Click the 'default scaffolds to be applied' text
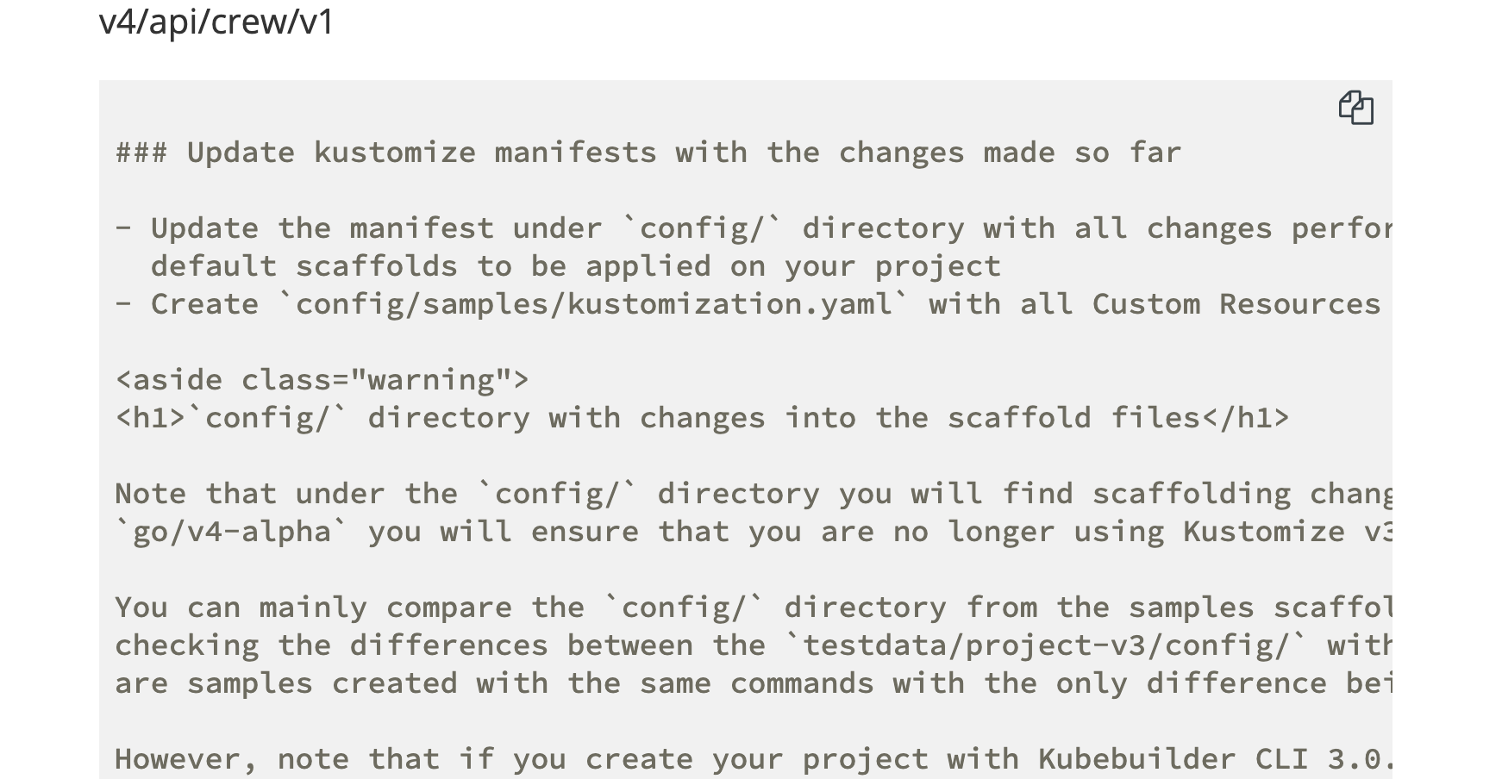1502x779 pixels. pyautogui.click(x=578, y=265)
